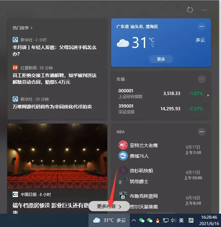
Task: Open 市场 card options menu
Action: tap(202, 79)
